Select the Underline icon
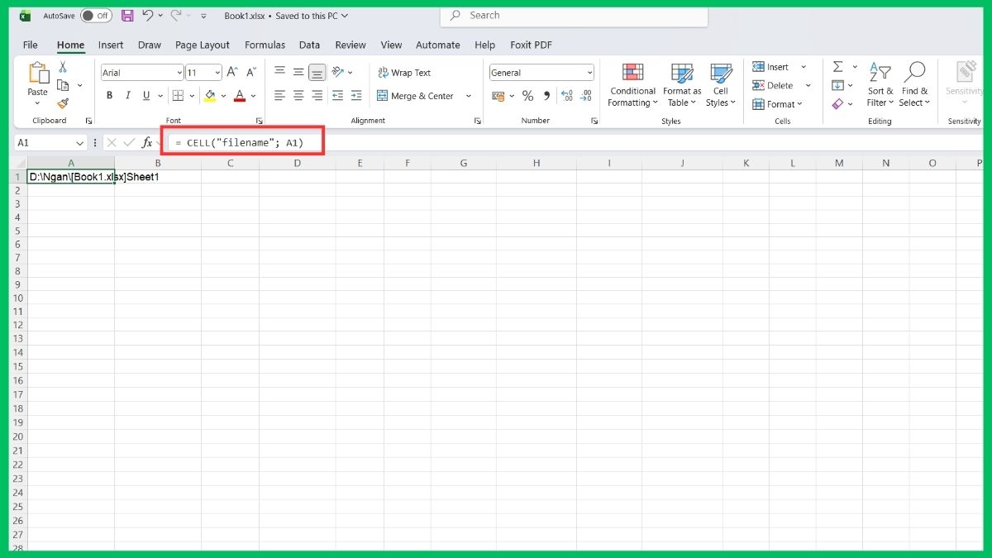The height and width of the screenshot is (558, 992). [145, 95]
